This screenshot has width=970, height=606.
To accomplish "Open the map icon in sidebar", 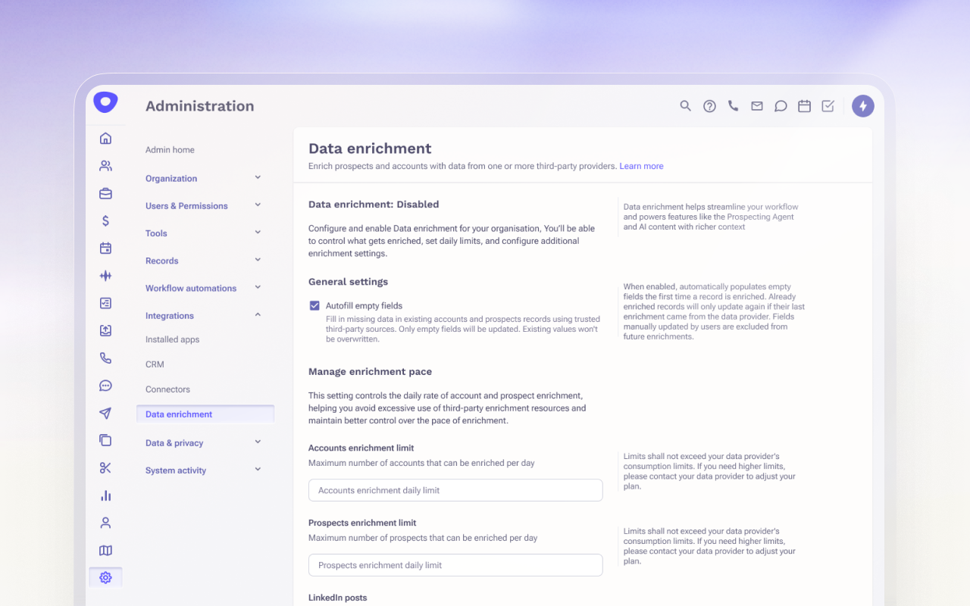I will click(105, 550).
